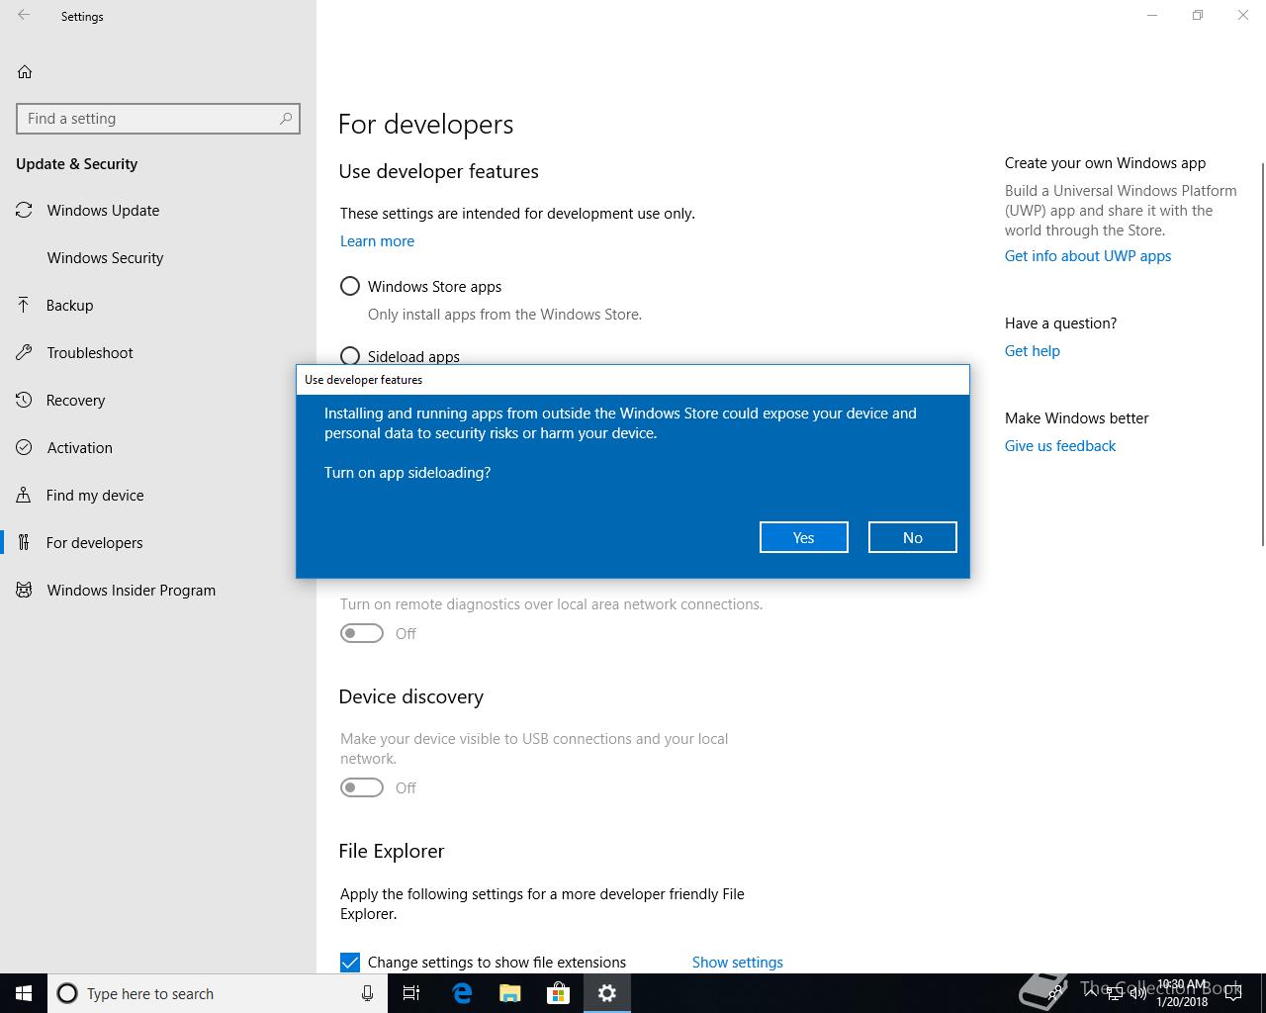The image size is (1266, 1013).
Task: Click the Windows Insider Program cat icon
Action: pos(24,591)
